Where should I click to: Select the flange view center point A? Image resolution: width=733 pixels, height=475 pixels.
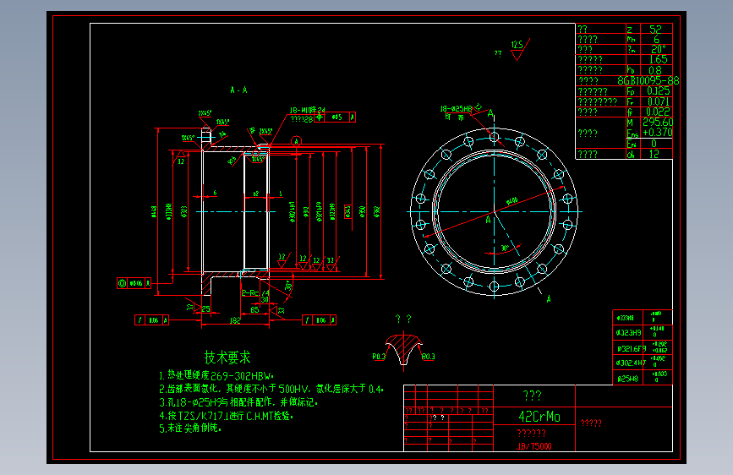pos(489,219)
